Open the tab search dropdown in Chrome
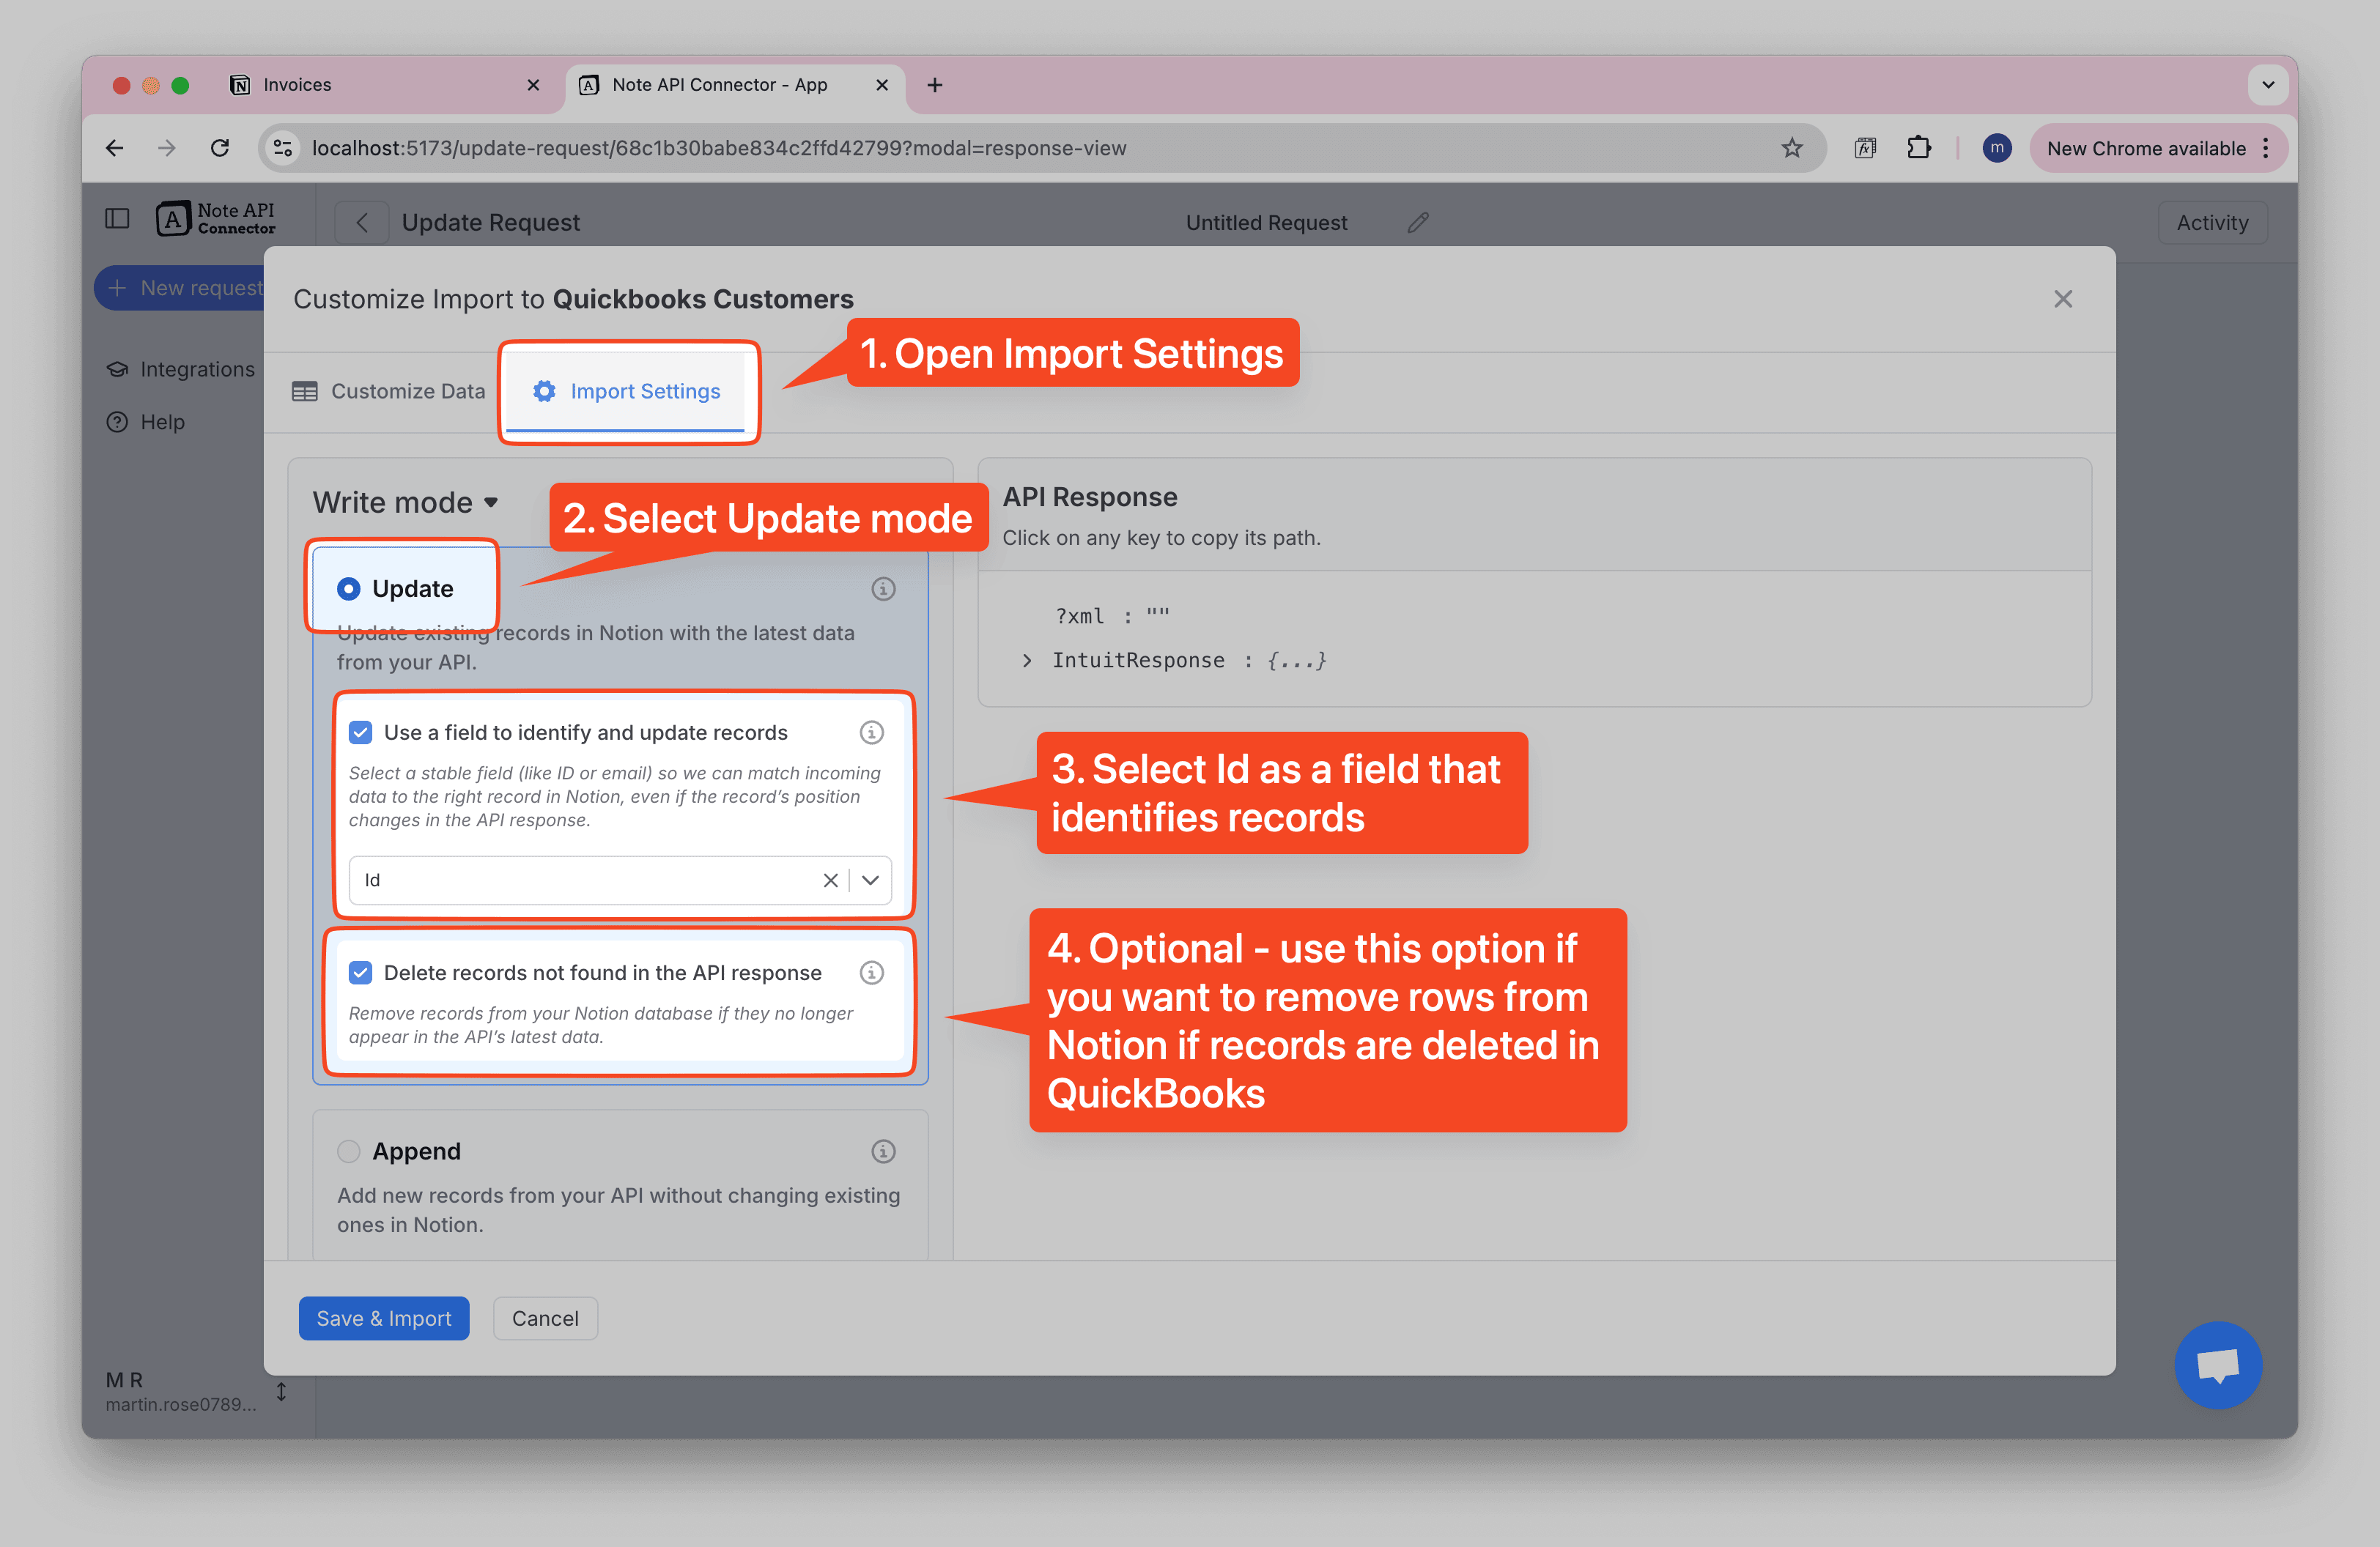The width and height of the screenshot is (2380, 1547). (2268, 85)
